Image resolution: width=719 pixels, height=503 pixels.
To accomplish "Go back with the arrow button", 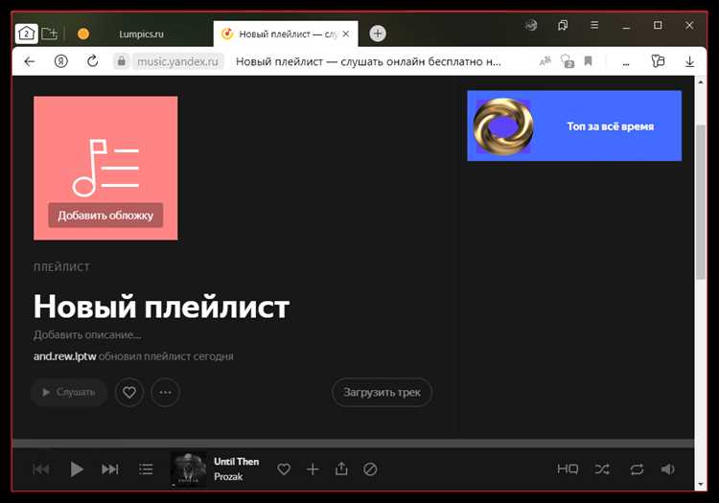I will pos(30,61).
